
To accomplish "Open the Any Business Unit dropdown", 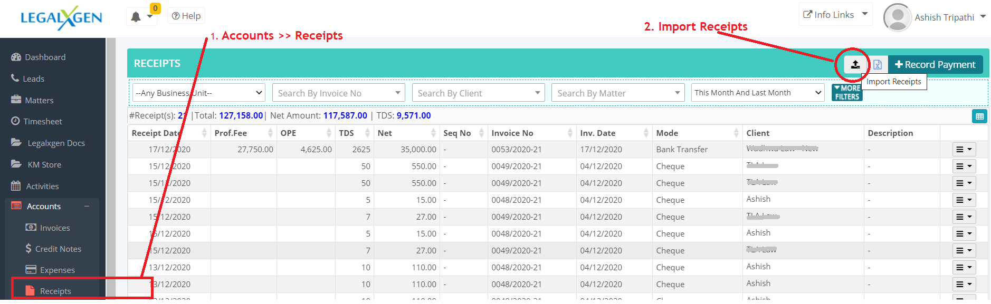I will 198,93.
